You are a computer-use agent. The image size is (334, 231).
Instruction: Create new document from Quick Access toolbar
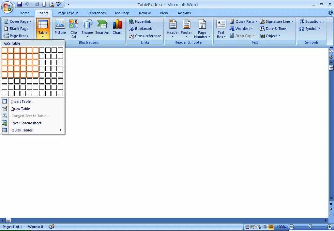(44, 4)
